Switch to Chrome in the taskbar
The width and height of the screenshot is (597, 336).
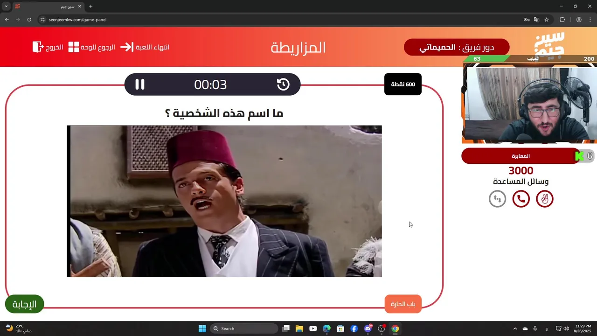pyautogui.click(x=395, y=329)
